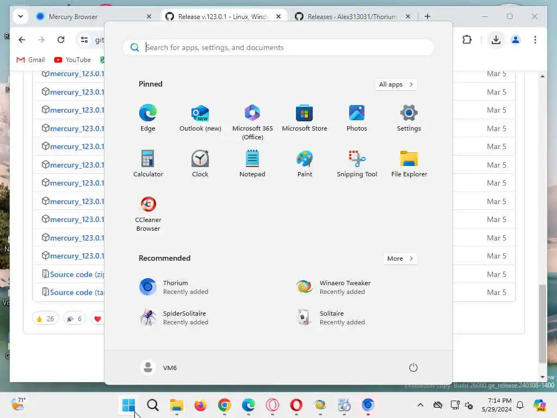Click the browser page vertical scrollbar thumb
557x418 pixels.
542,324
